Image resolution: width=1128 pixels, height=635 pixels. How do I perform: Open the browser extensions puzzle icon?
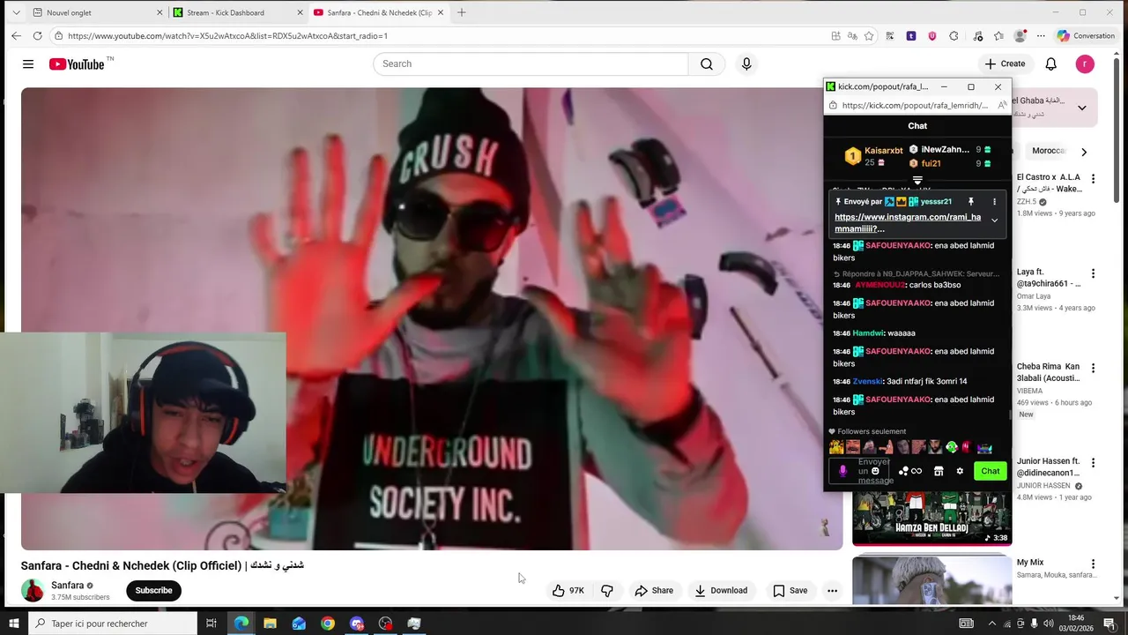[x=954, y=36]
